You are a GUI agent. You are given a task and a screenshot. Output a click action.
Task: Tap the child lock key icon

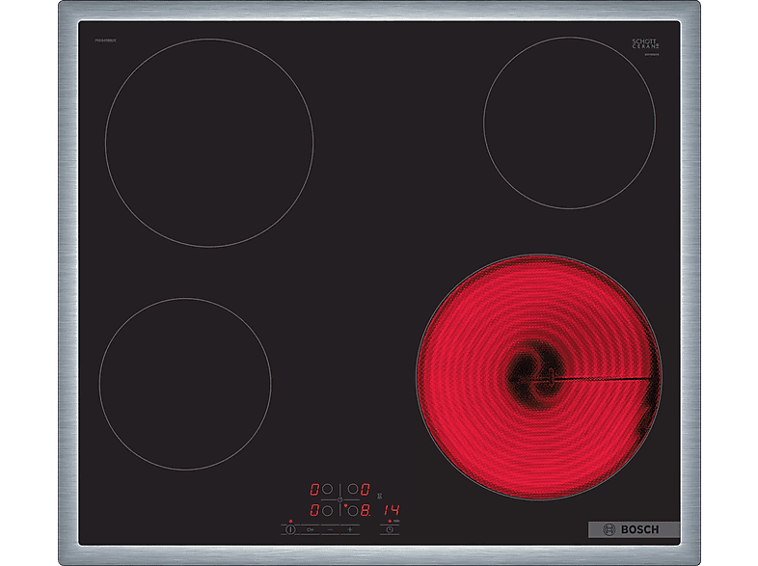pyautogui.click(x=310, y=529)
